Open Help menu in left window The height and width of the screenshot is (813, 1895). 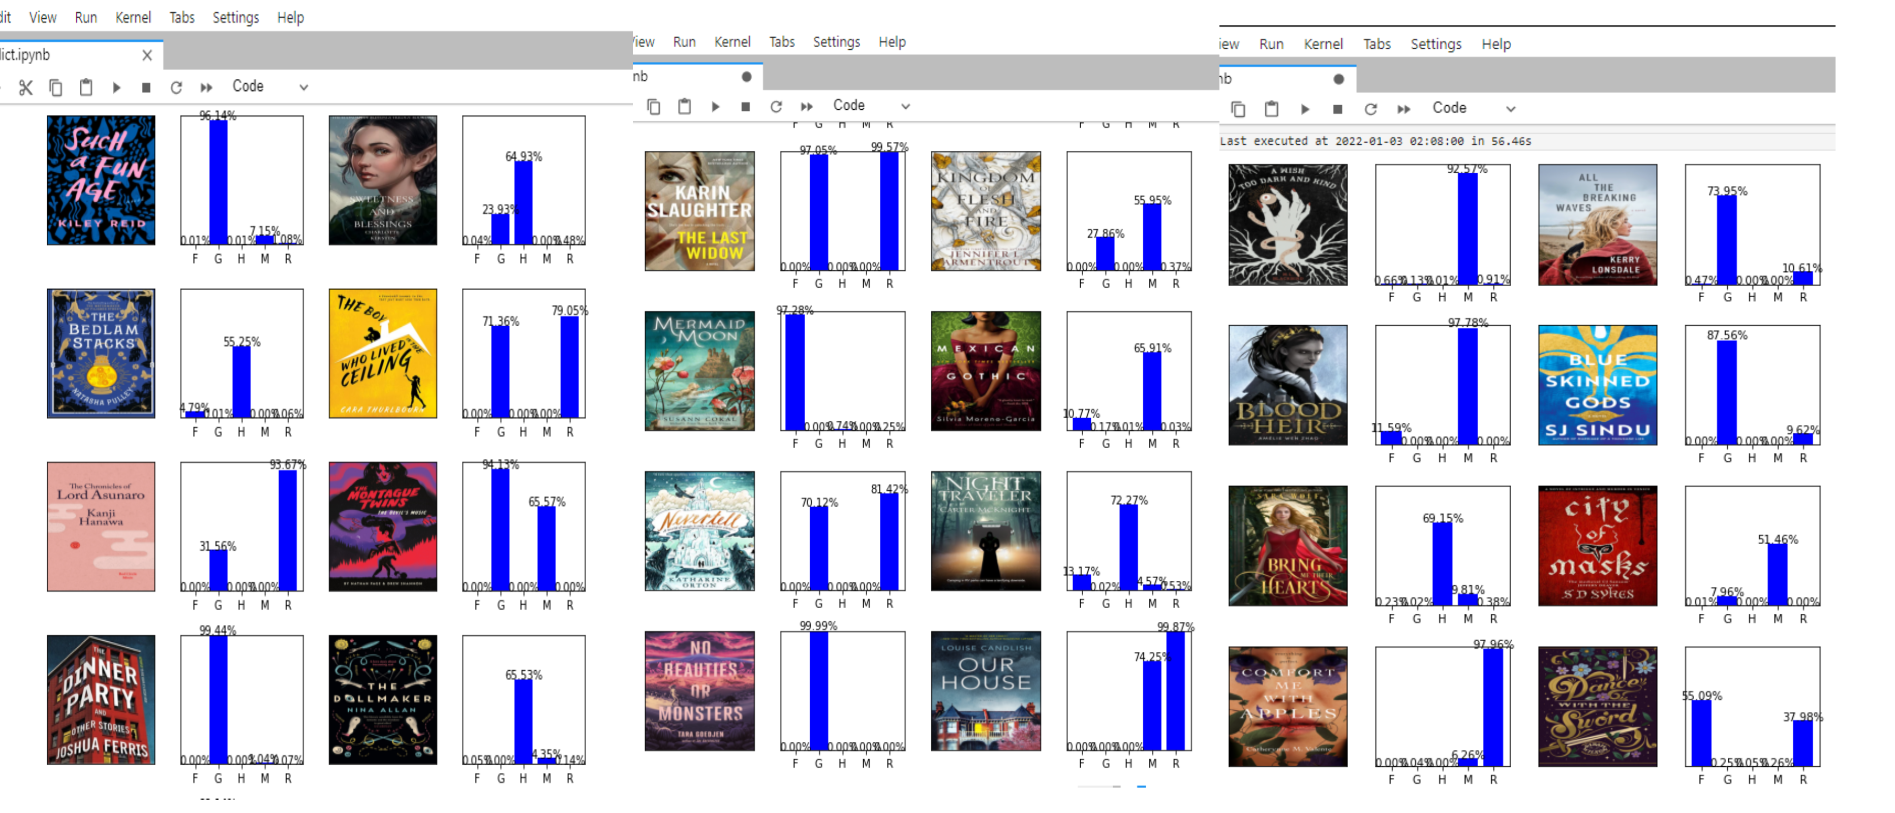pyautogui.click(x=291, y=17)
